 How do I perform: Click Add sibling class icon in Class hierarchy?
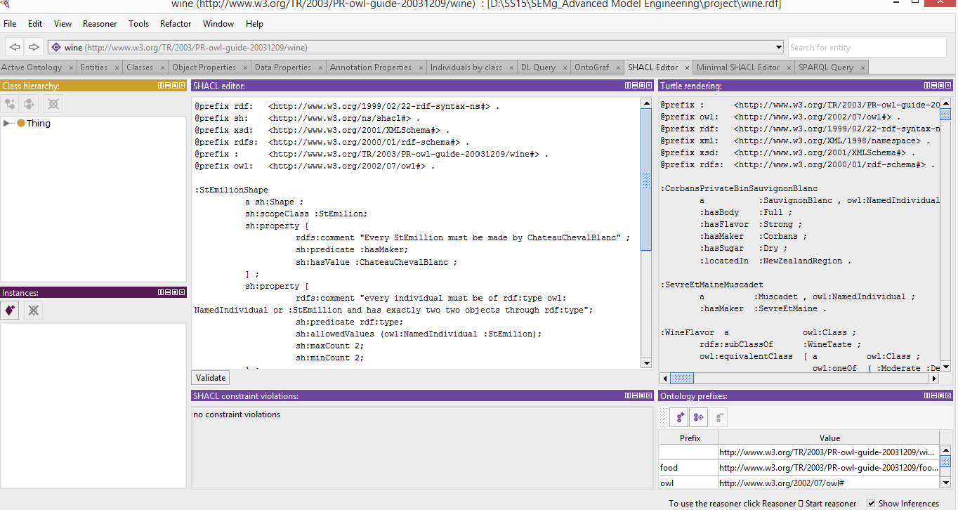29,104
